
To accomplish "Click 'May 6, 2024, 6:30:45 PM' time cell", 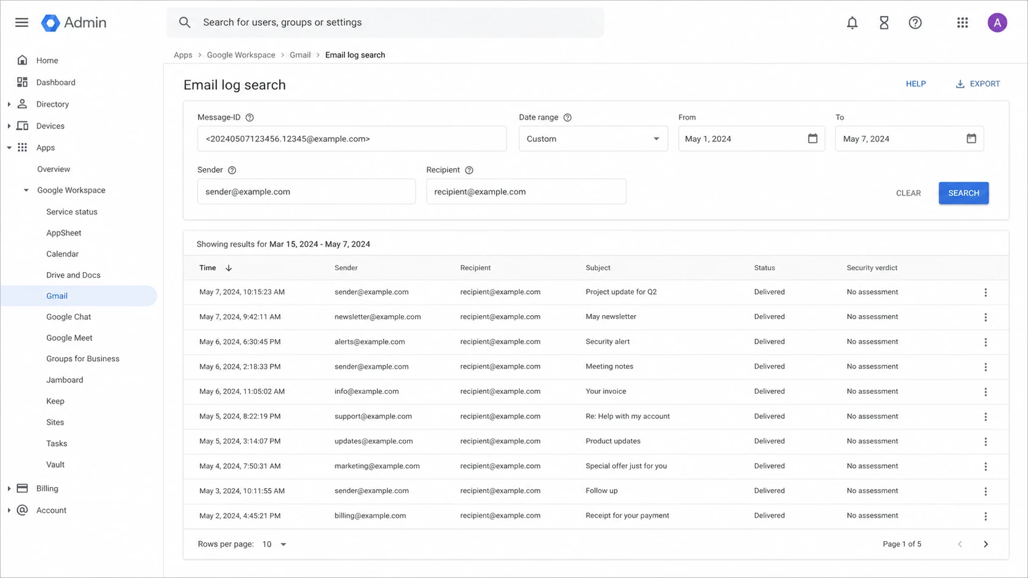I will pyautogui.click(x=240, y=342).
